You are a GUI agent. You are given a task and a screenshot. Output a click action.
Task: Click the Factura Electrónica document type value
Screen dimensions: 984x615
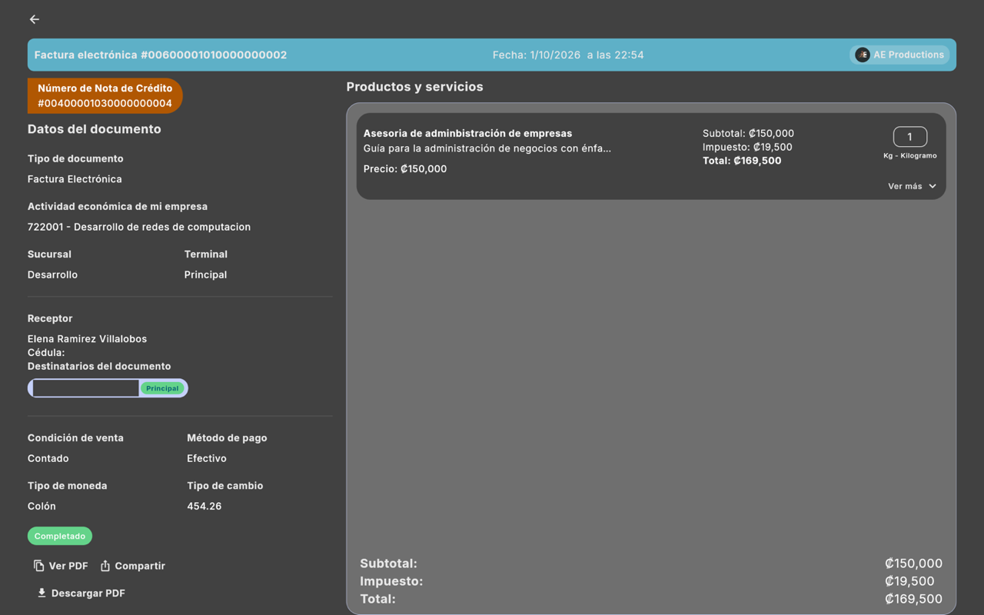click(75, 179)
